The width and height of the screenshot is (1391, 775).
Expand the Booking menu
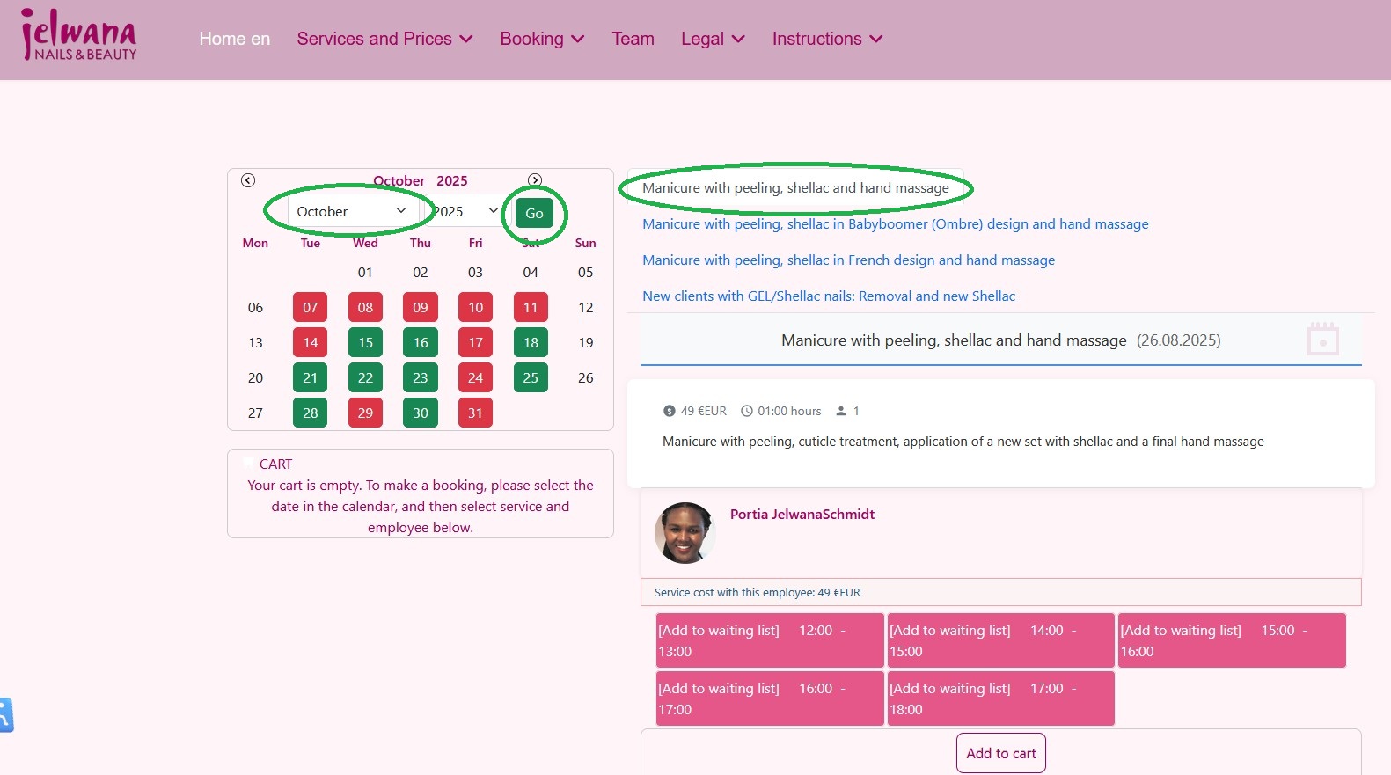(x=542, y=39)
